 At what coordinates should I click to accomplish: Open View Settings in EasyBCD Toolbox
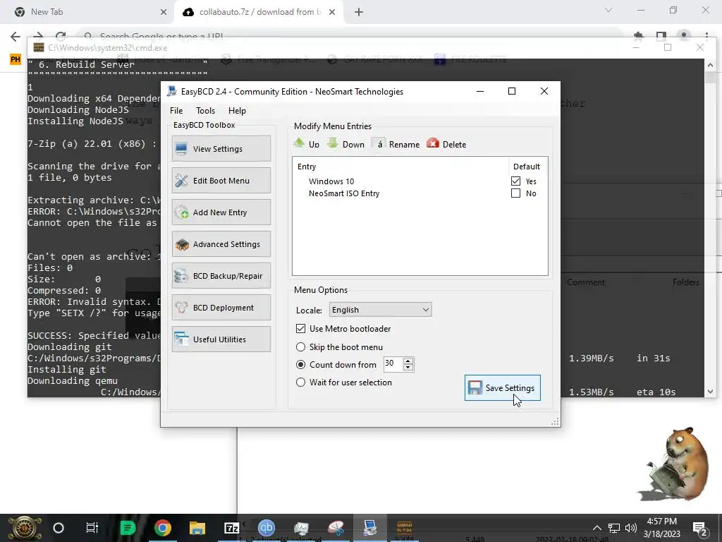[221, 148]
